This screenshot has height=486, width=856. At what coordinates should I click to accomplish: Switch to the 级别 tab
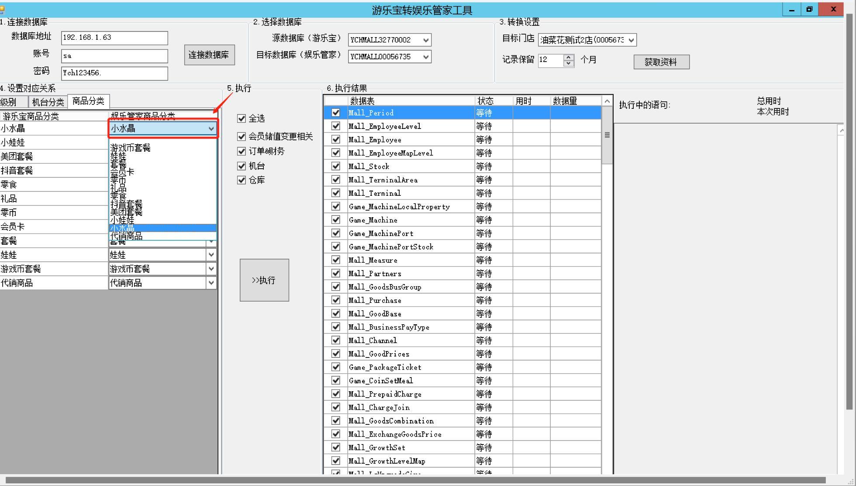click(x=13, y=102)
